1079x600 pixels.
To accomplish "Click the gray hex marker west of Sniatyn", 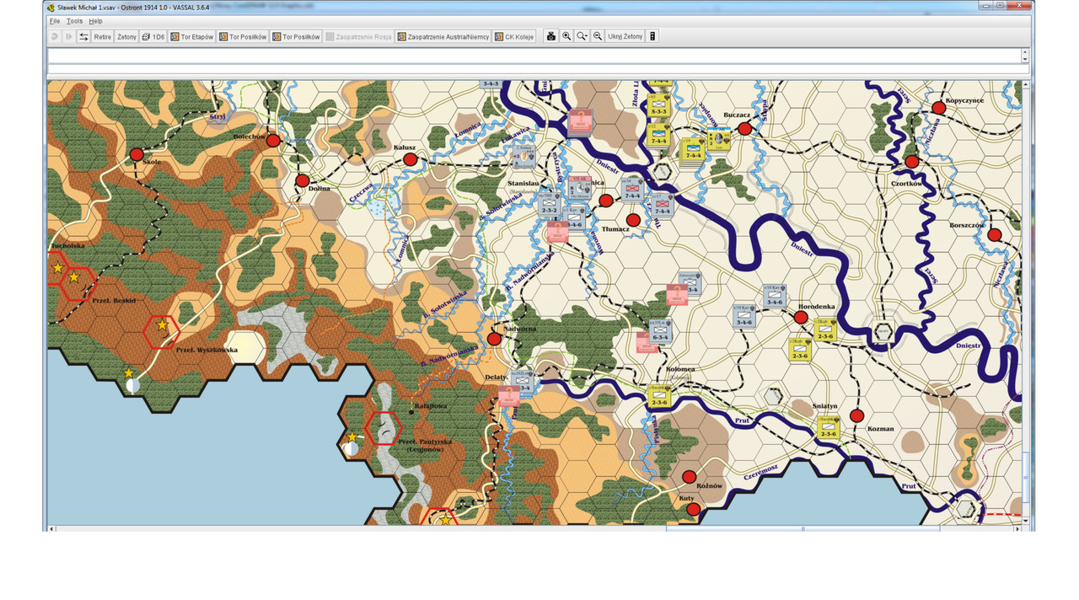I will [x=773, y=394].
